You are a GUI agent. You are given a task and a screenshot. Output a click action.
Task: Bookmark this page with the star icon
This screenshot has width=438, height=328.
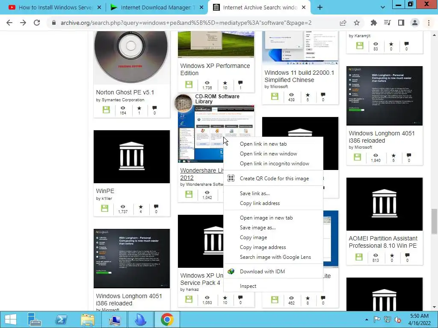[357, 23]
